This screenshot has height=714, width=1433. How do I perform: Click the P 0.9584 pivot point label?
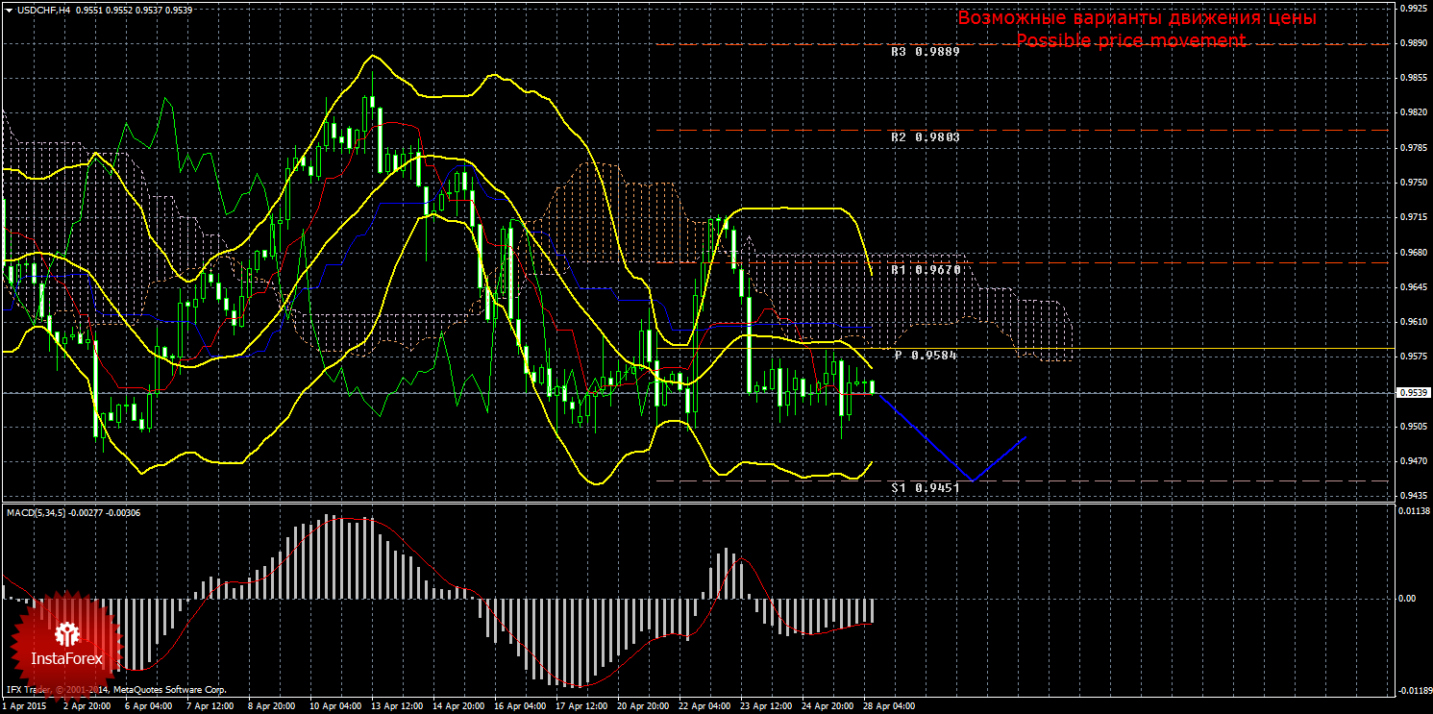[927, 356]
